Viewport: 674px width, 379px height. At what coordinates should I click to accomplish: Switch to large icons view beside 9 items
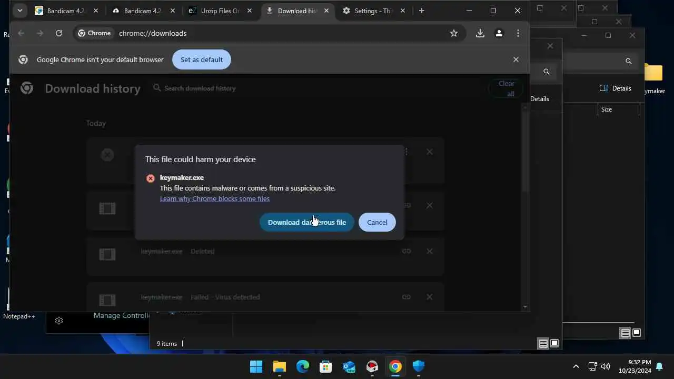tap(554, 344)
